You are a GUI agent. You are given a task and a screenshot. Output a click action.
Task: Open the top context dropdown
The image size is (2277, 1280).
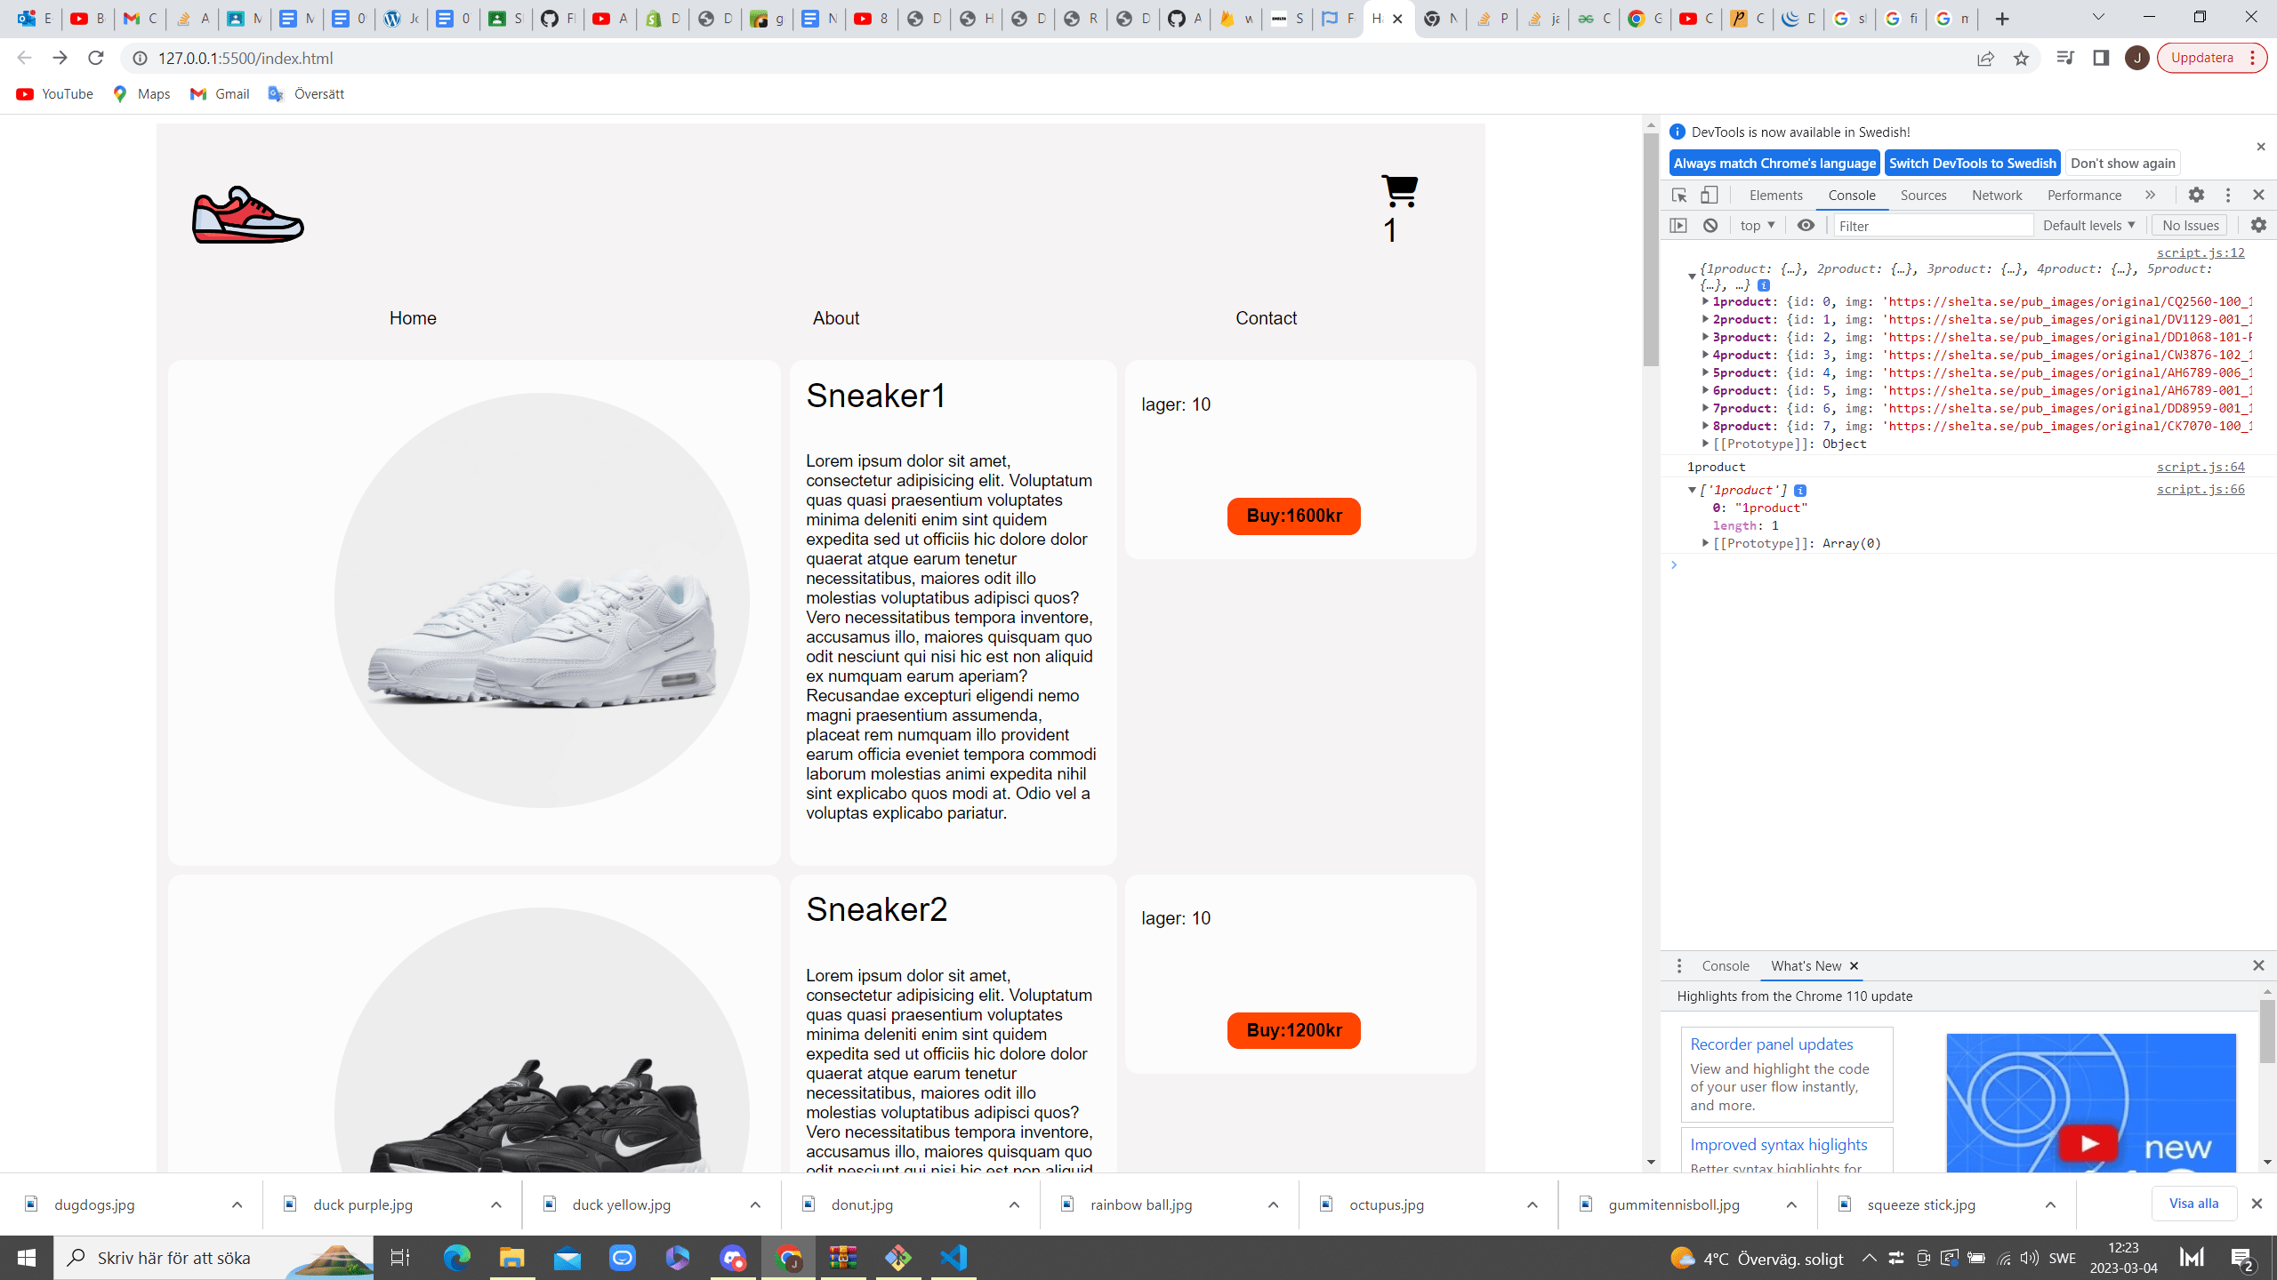1757,225
